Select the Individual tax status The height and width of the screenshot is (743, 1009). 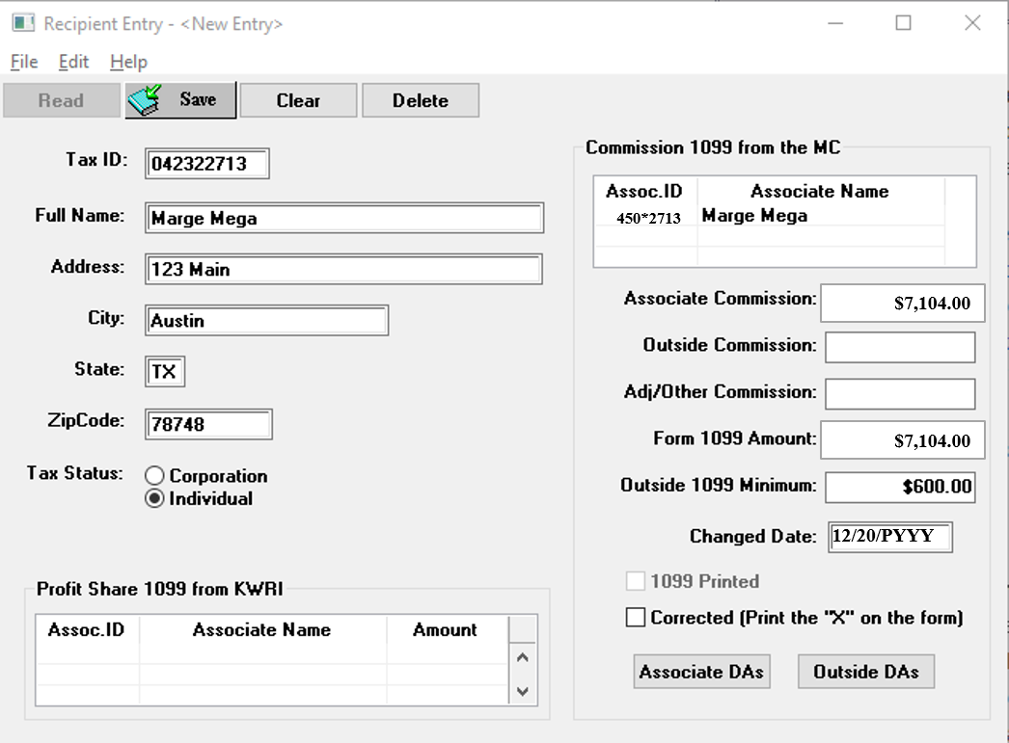coord(154,499)
